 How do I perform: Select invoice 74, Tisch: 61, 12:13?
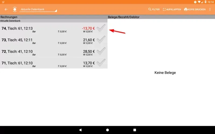pos(53,28)
